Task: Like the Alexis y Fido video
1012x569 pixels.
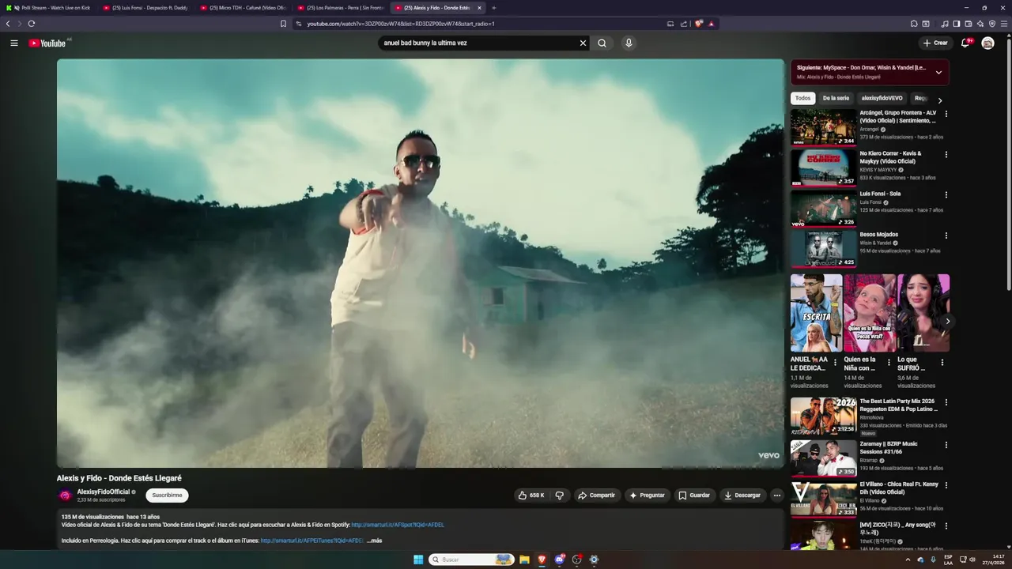Action: pos(532,496)
